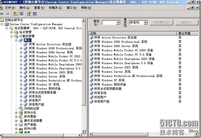Toggle the Show/Hide console tree icon
The image size is (201, 138).
tap(21, 14)
